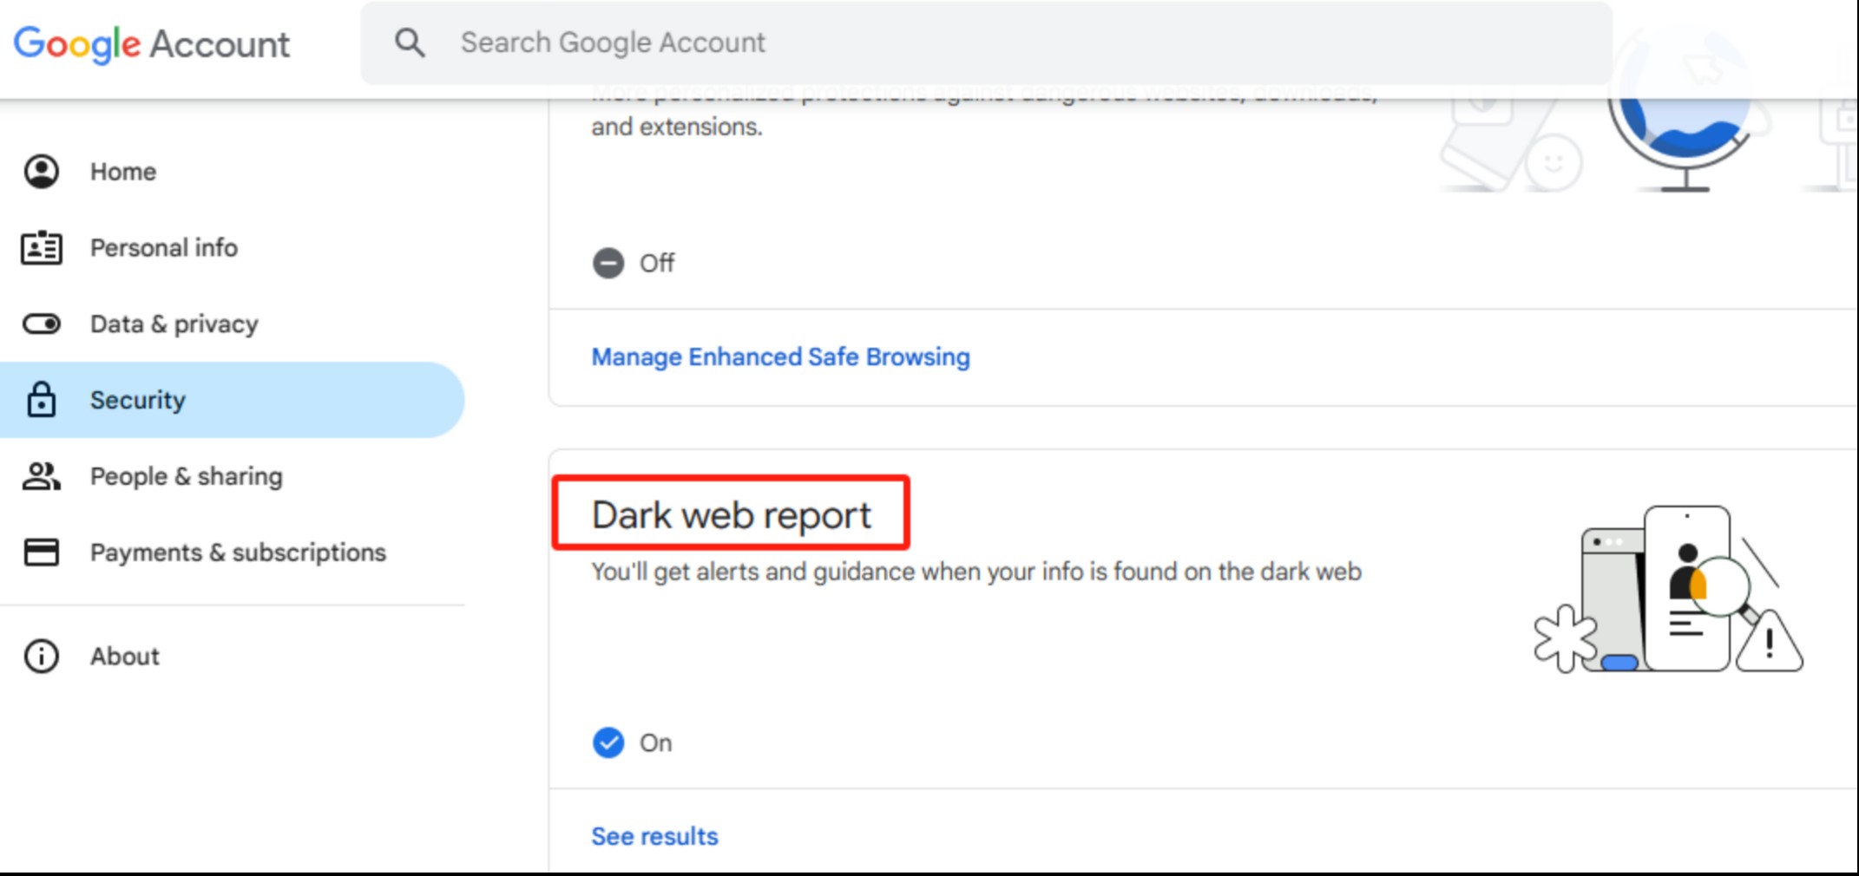Focus the Search Google Account field
Viewport: 1859px width, 876px height.
tap(986, 42)
